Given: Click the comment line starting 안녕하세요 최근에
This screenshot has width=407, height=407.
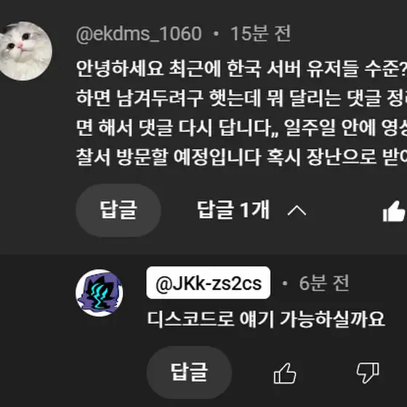Looking at the screenshot, I should [x=241, y=69].
